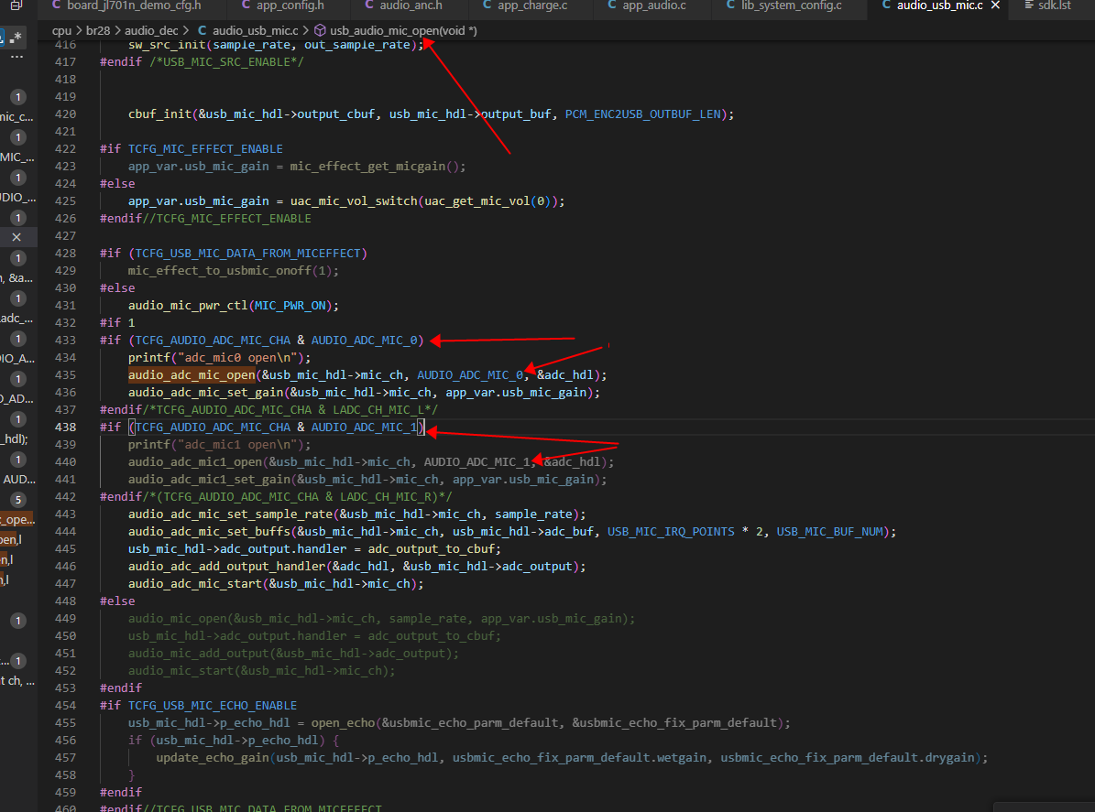Open the br28 breadcrumb folder
Viewport: 1095px width, 812px height.
98,31
